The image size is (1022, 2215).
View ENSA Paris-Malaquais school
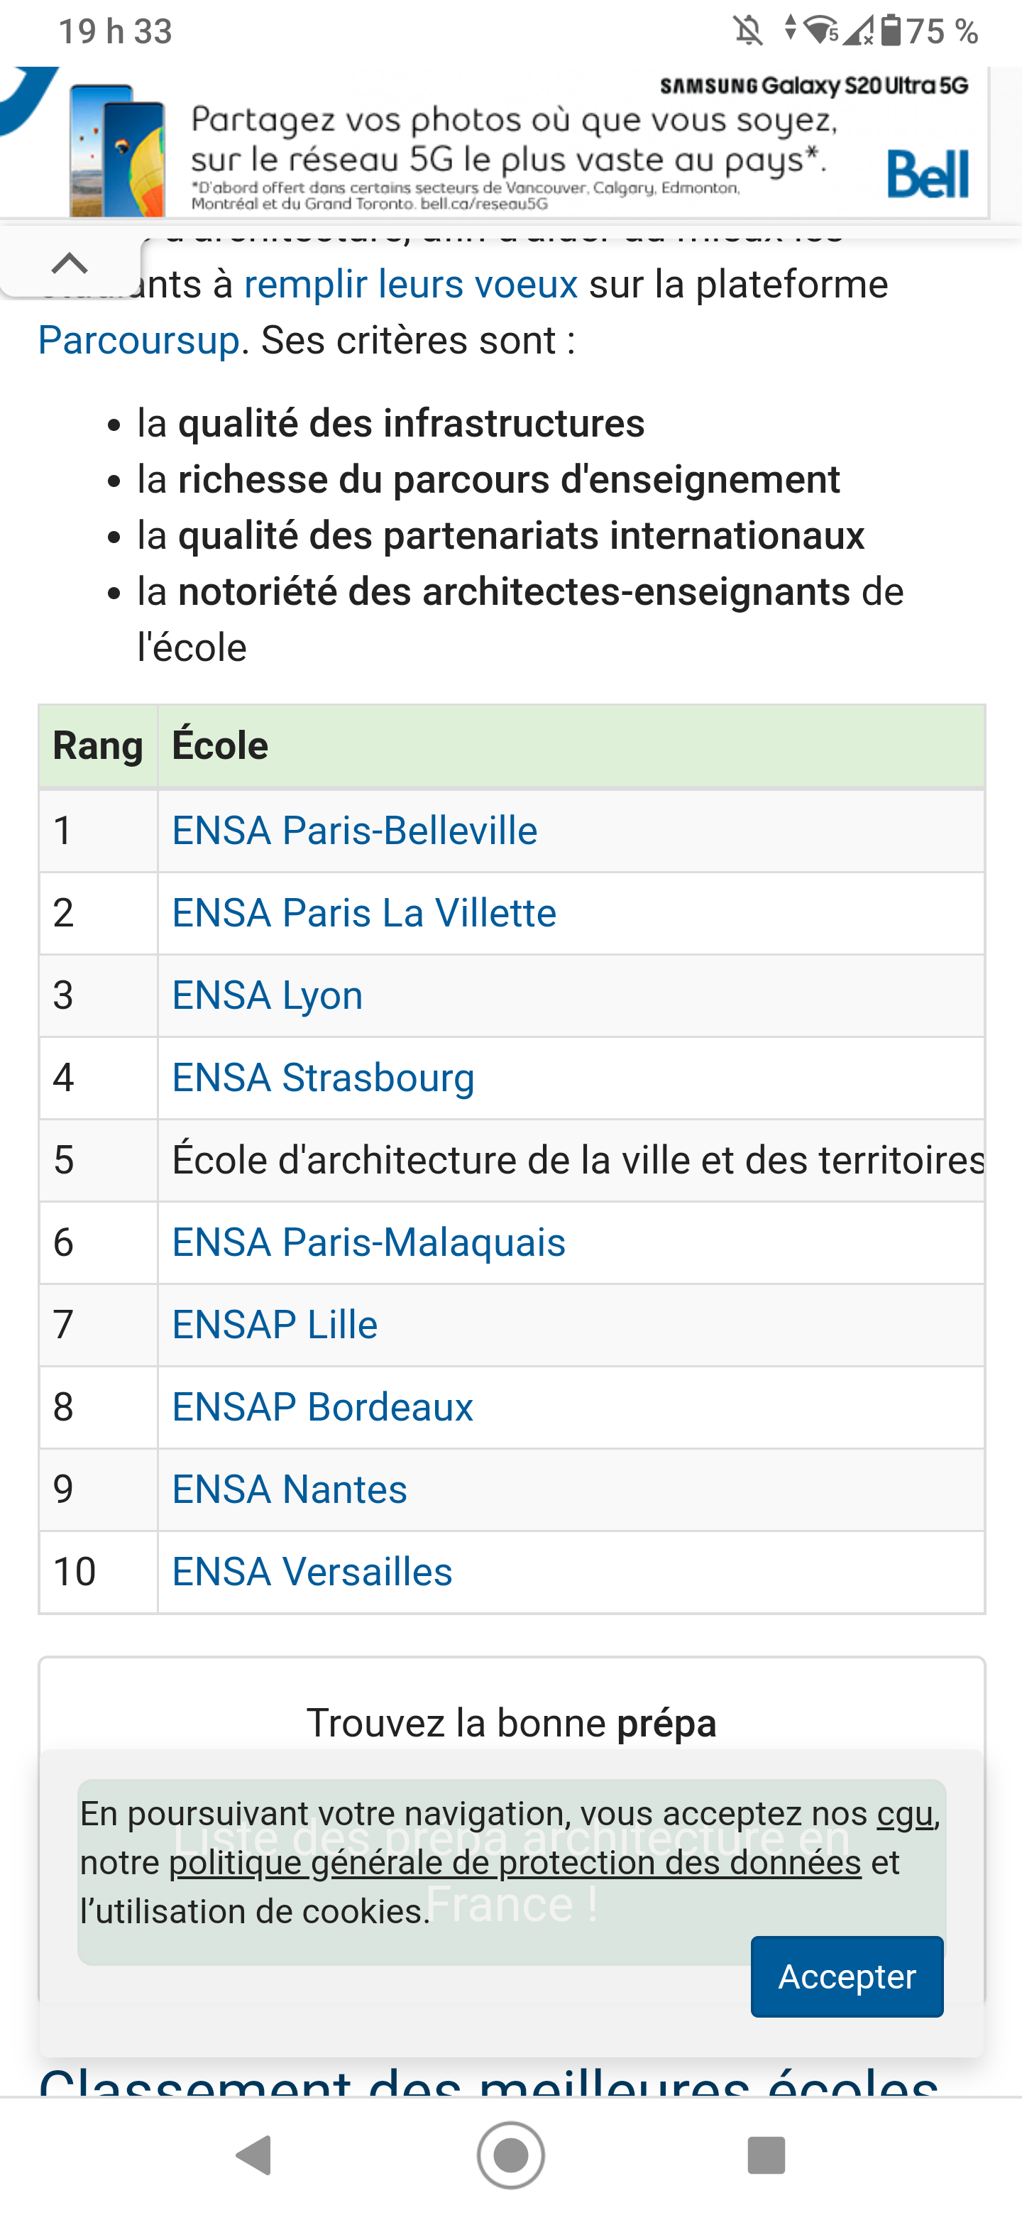369,1242
